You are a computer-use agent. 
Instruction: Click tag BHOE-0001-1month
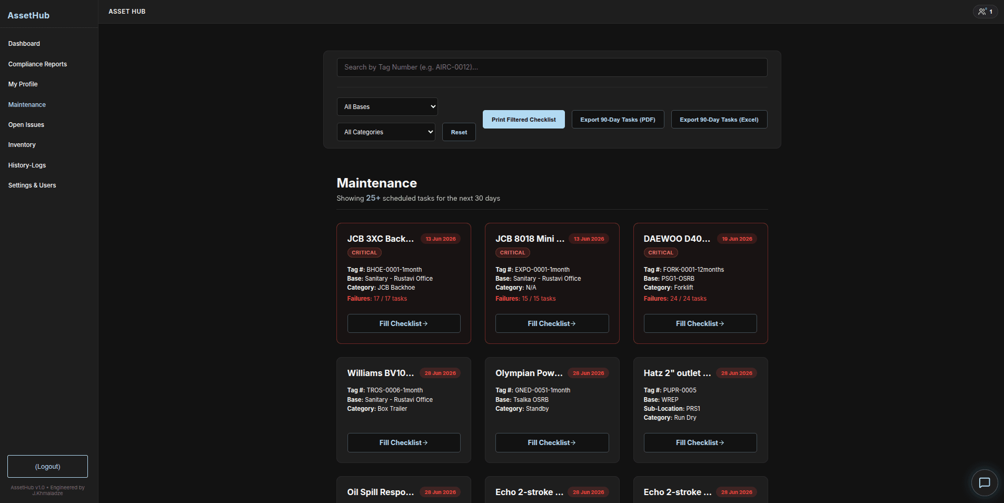(x=394, y=270)
